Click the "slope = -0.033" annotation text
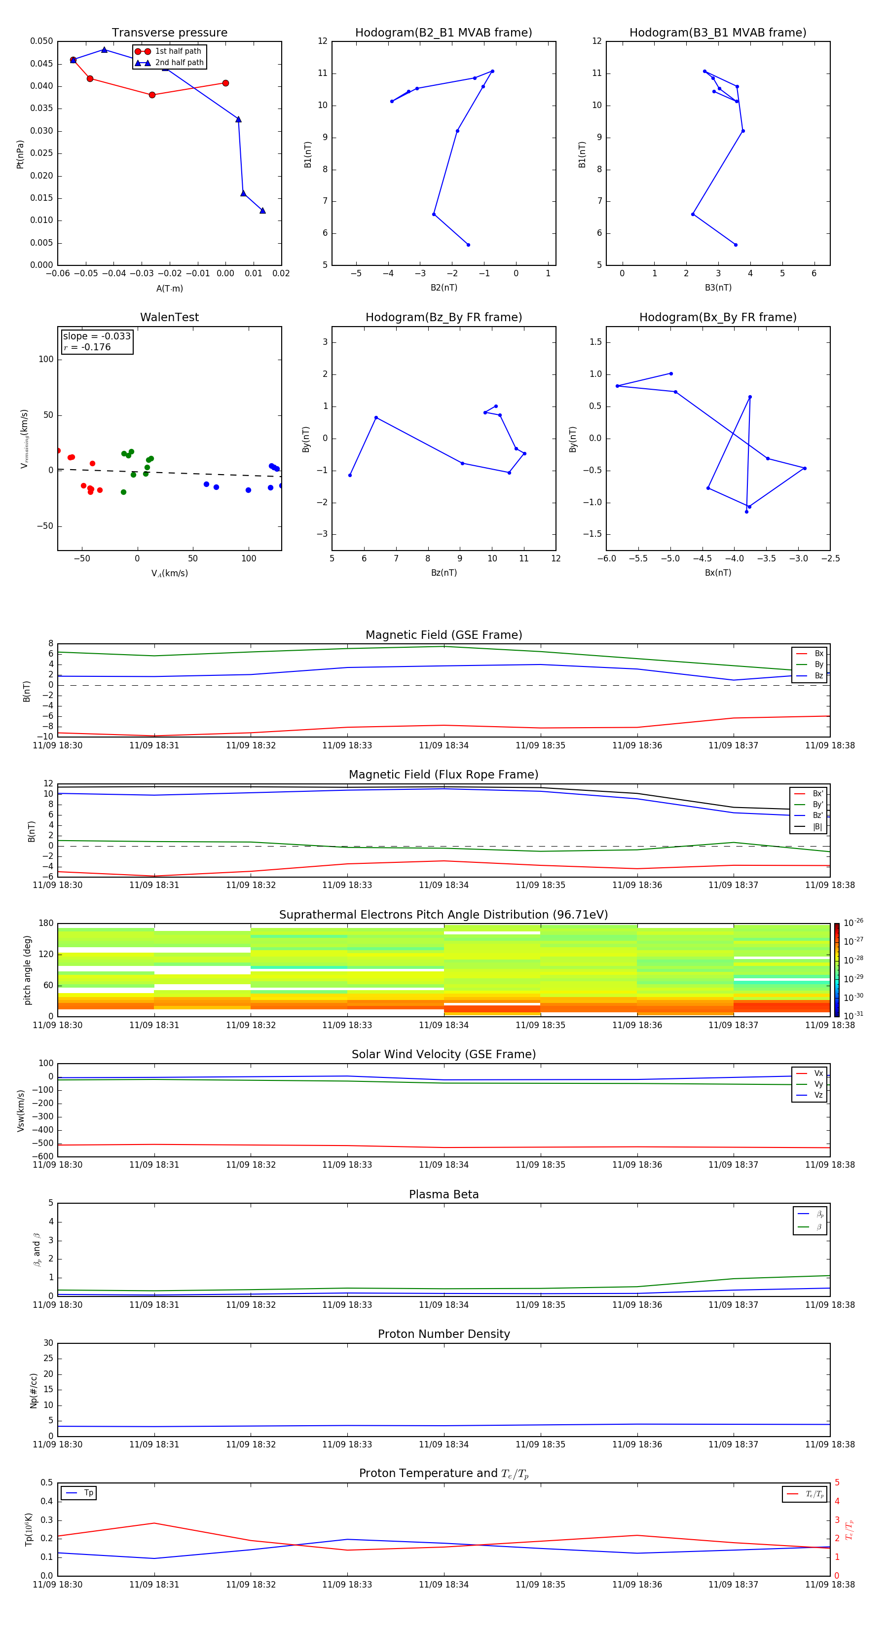 click(x=97, y=336)
